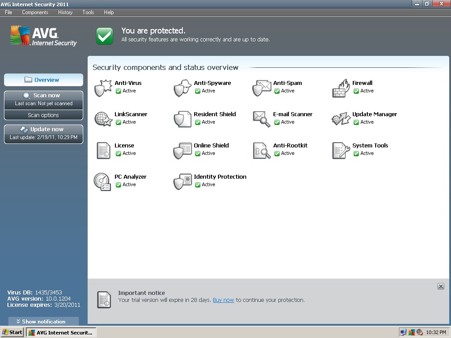The image size is (451, 338).
Task: Click the Online Shield label
Action: (x=211, y=145)
